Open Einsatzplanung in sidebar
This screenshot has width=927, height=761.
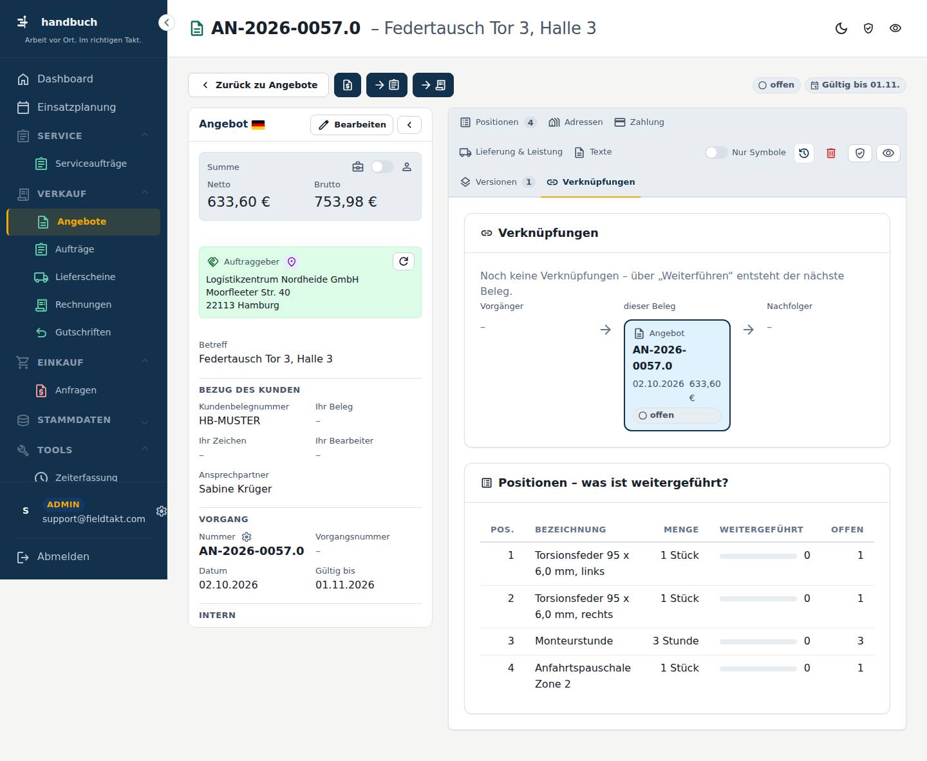pos(84,108)
